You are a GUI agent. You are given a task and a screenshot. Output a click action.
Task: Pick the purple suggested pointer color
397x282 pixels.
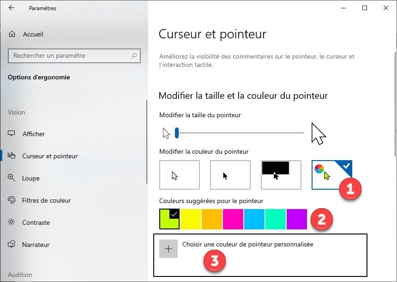coord(297,219)
